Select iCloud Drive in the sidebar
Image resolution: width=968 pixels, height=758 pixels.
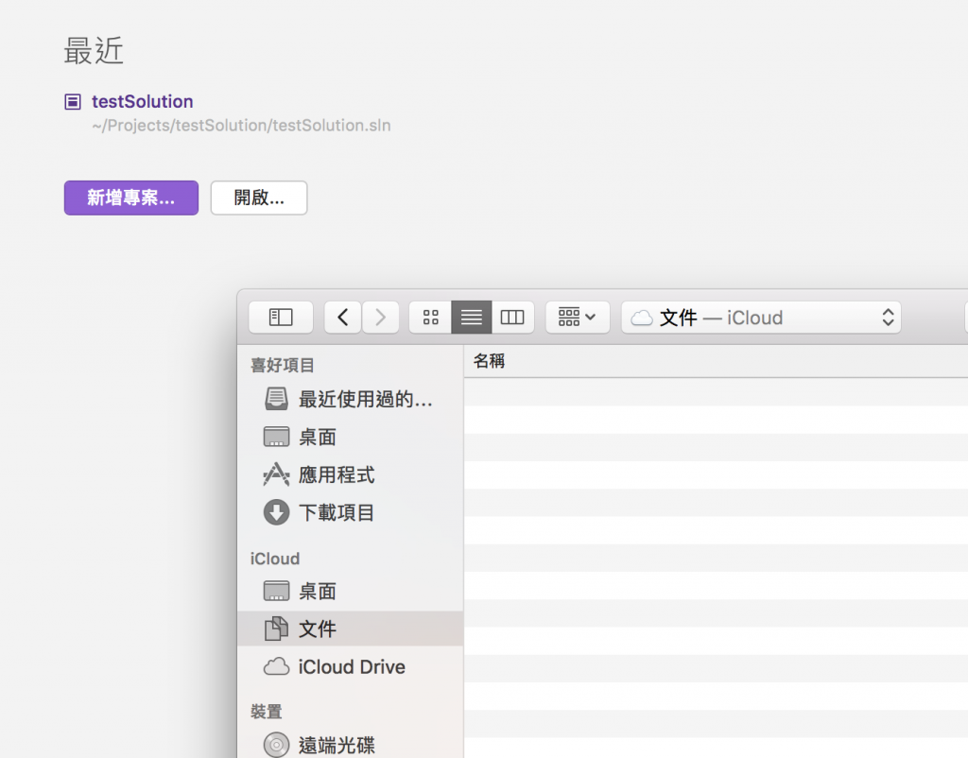click(x=350, y=666)
